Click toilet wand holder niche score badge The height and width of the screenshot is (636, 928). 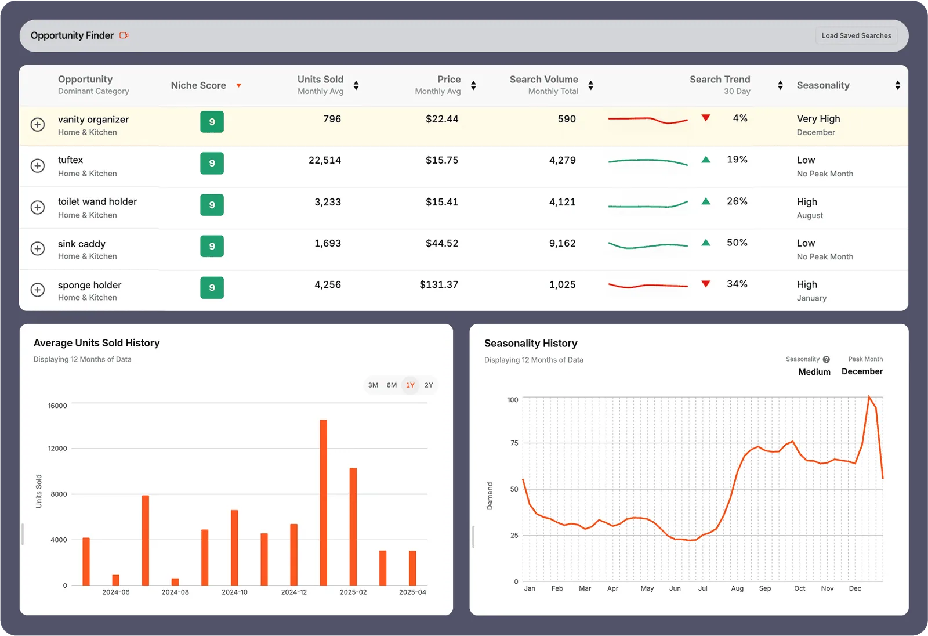pos(212,205)
